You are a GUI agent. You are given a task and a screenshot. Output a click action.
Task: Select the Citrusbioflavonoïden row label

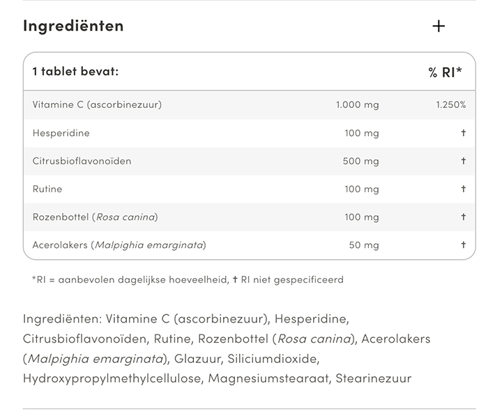click(82, 161)
